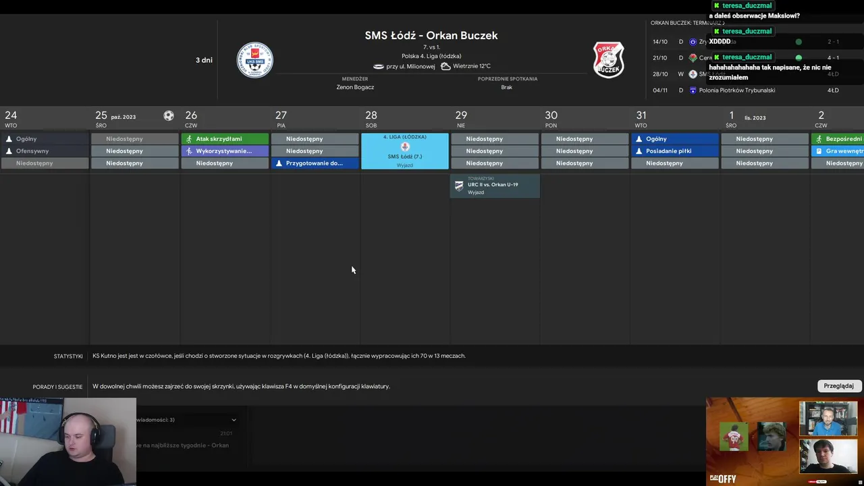
Task: Click club badge in the 14/10 fixture row
Action: (x=693, y=42)
